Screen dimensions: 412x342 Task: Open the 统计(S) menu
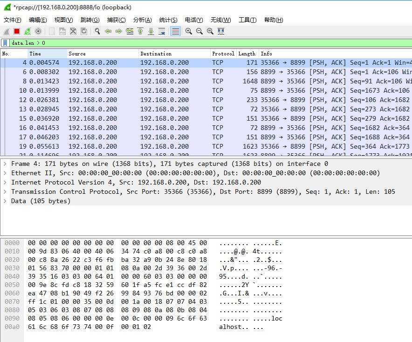coord(168,20)
